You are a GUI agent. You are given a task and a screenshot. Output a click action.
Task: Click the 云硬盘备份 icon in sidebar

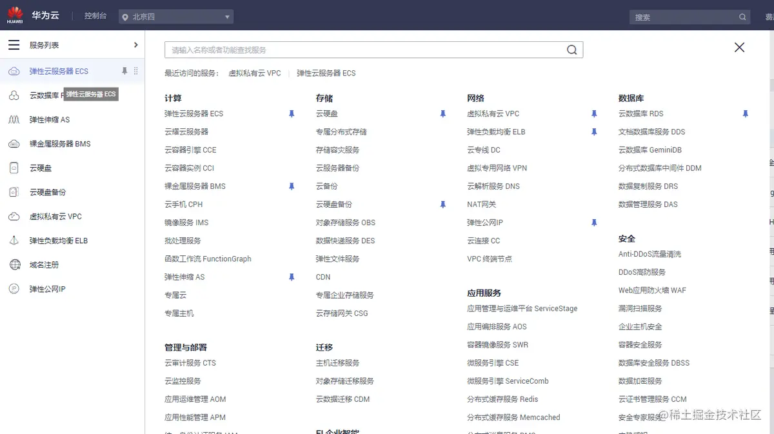(x=14, y=192)
